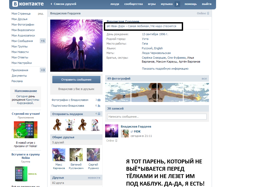The image size is (260, 187).
Task: Open Мои Группы in sidebar
Action: point(20,46)
